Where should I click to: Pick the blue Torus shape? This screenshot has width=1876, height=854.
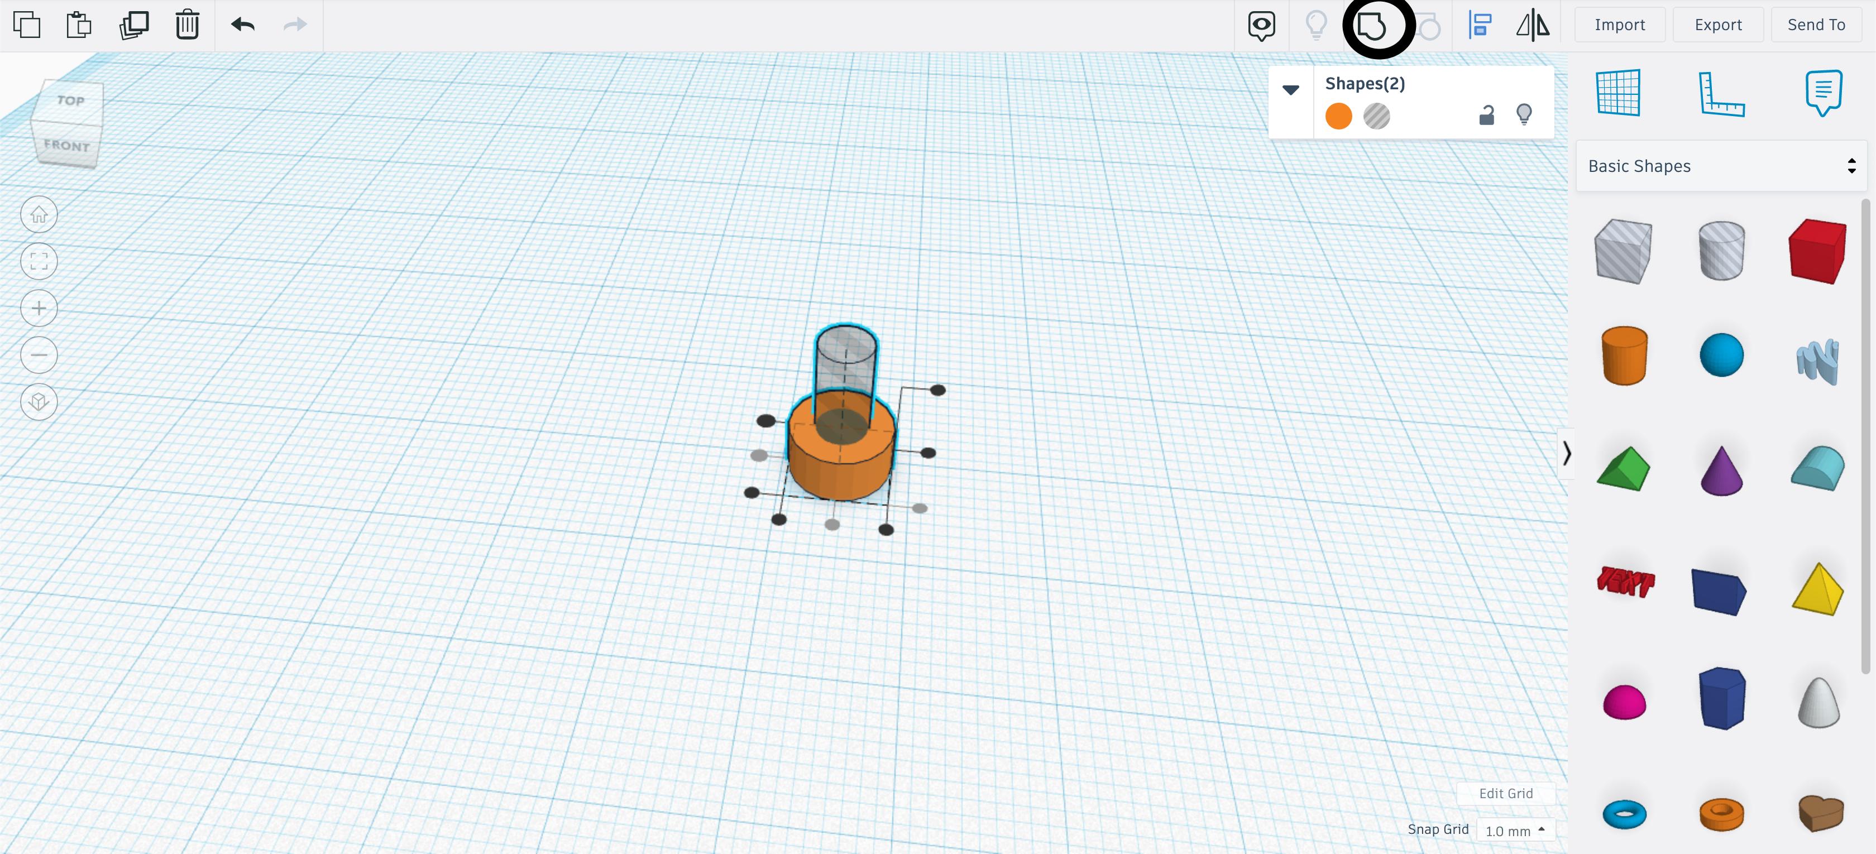(1624, 813)
